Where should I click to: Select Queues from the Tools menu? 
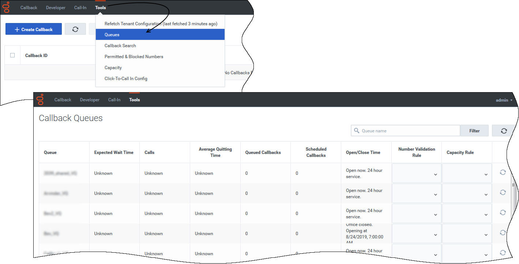160,35
